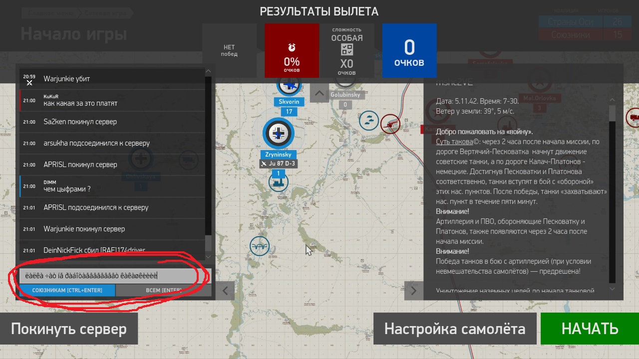Send message to everyone (Всем)
The image size is (639, 359).
164,290
